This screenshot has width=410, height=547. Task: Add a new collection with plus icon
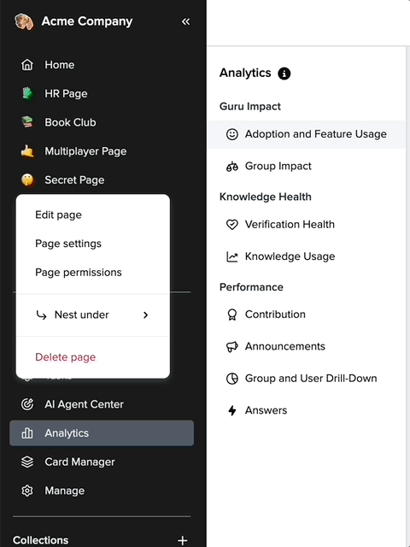coord(182,540)
